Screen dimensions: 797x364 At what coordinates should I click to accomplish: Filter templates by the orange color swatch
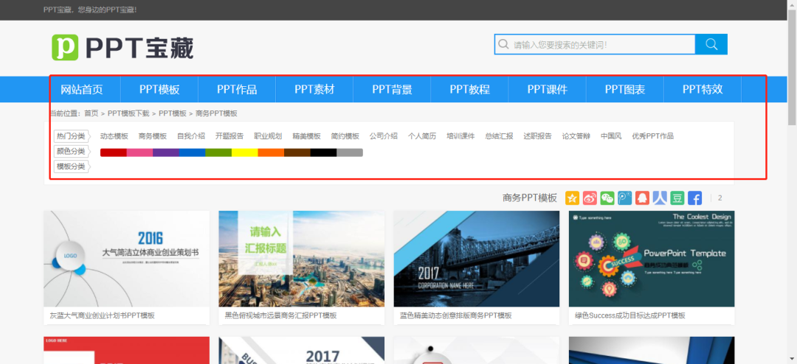point(271,153)
